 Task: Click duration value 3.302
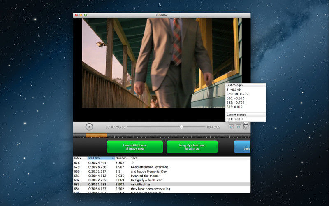click(x=120, y=163)
